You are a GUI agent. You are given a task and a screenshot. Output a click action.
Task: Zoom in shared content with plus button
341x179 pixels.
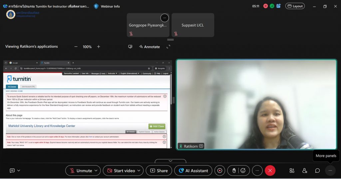point(99,47)
